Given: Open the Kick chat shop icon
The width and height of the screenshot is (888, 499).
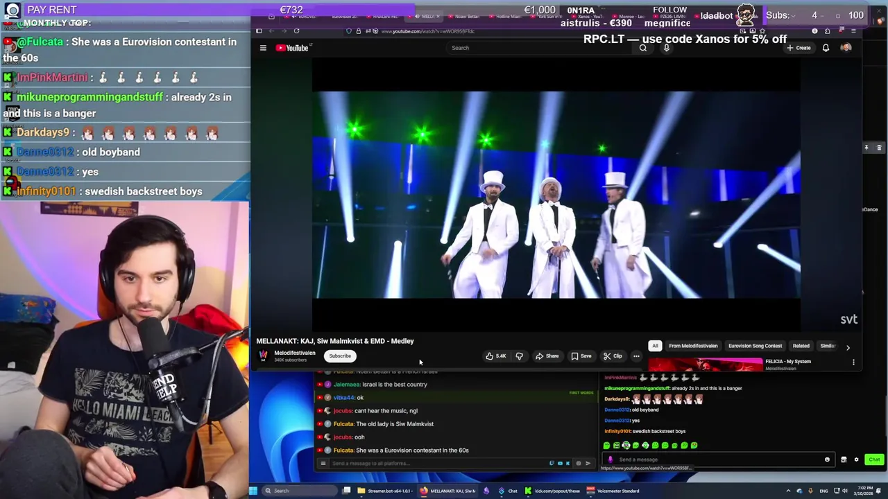Looking at the screenshot, I should coord(844,459).
